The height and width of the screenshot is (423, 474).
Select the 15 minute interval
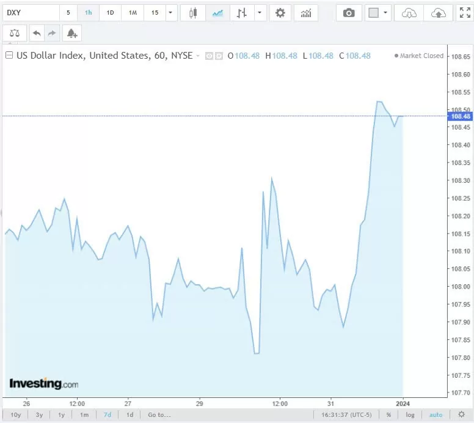point(155,13)
